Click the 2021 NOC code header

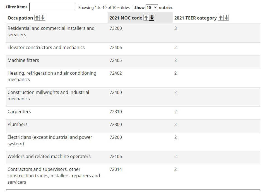coord(126,18)
